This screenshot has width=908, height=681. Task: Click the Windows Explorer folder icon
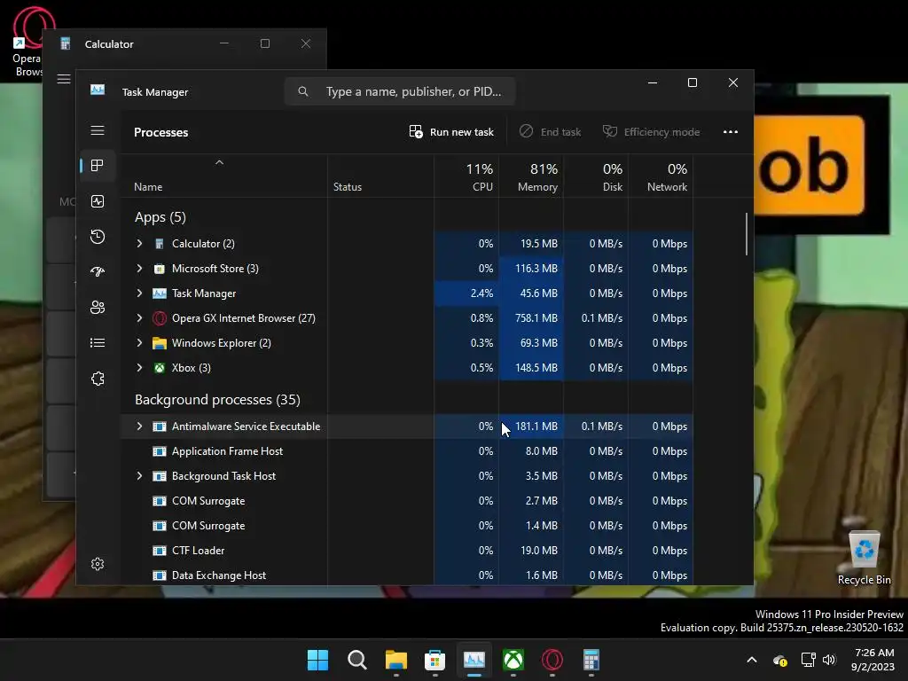point(160,343)
